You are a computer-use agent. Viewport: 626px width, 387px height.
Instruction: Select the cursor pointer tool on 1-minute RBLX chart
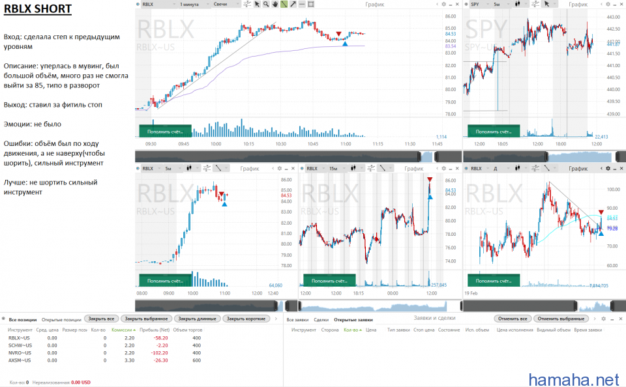point(257,5)
